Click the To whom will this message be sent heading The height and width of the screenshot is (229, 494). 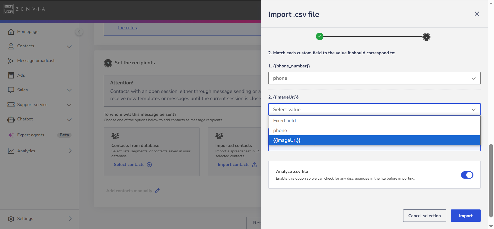[x=140, y=114]
